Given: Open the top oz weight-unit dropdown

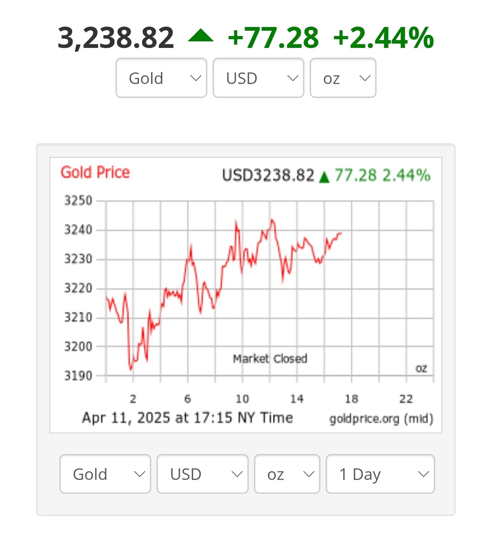Looking at the screenshot, I should pos(343,78).
